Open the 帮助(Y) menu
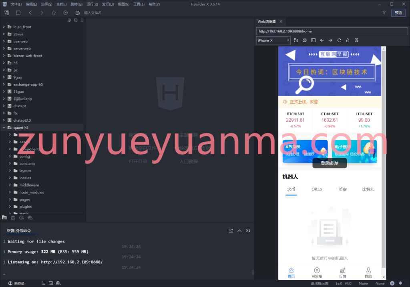Viewport: 410px width, 287px height. pos(154,4)
